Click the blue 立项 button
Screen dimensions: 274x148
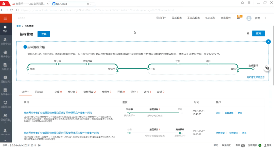point(44,34)
